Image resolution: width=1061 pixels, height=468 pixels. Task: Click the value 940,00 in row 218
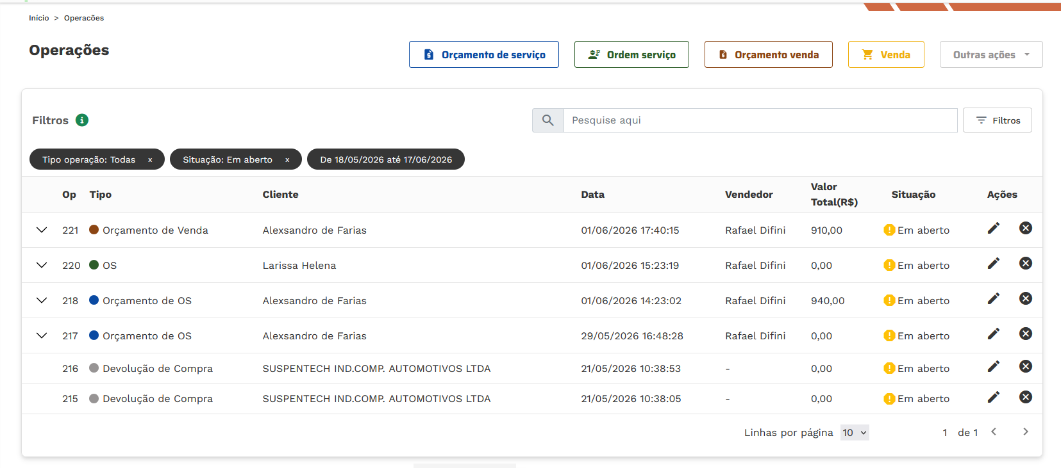coord(828,300)
